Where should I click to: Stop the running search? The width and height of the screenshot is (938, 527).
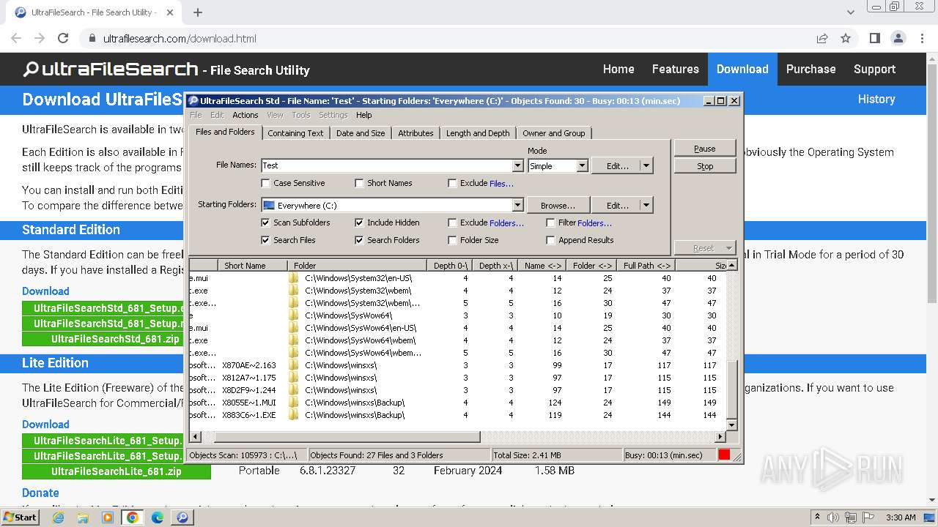pos(705,166)
